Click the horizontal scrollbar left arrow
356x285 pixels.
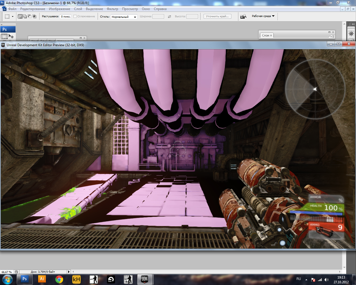coord(73,272)
